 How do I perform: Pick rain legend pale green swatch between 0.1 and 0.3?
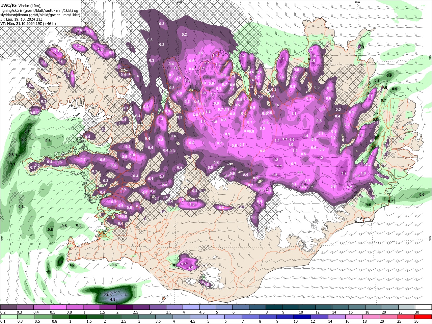9,317
